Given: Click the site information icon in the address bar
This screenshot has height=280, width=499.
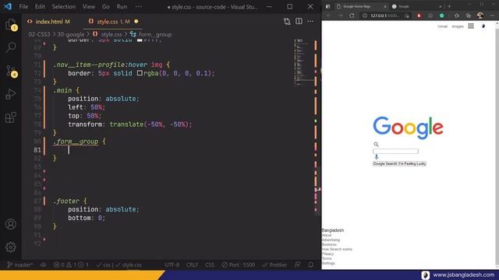Looking at the screenshot, I should (365, 16).
